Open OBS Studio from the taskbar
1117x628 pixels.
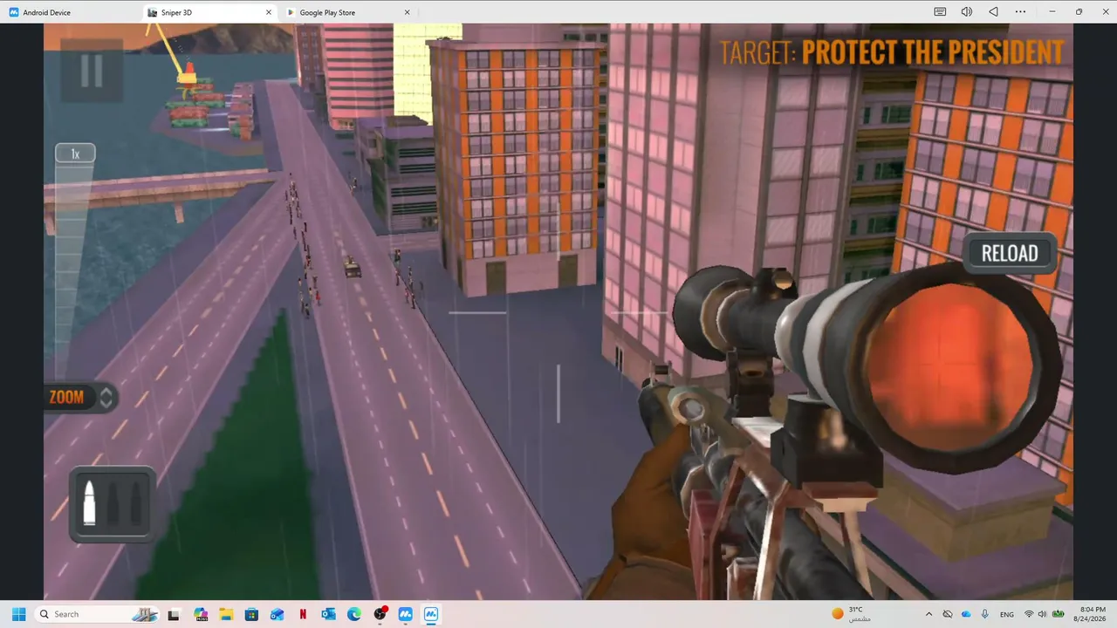pyautogui.click(x=380, y=614)
